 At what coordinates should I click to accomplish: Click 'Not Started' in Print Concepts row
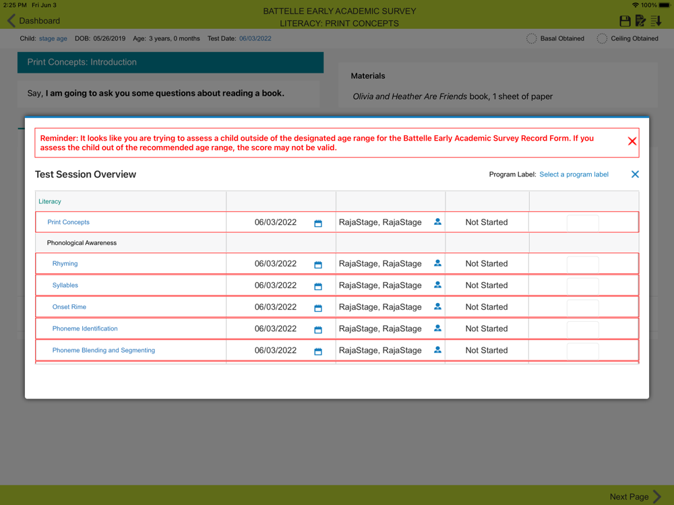(487, 222)
